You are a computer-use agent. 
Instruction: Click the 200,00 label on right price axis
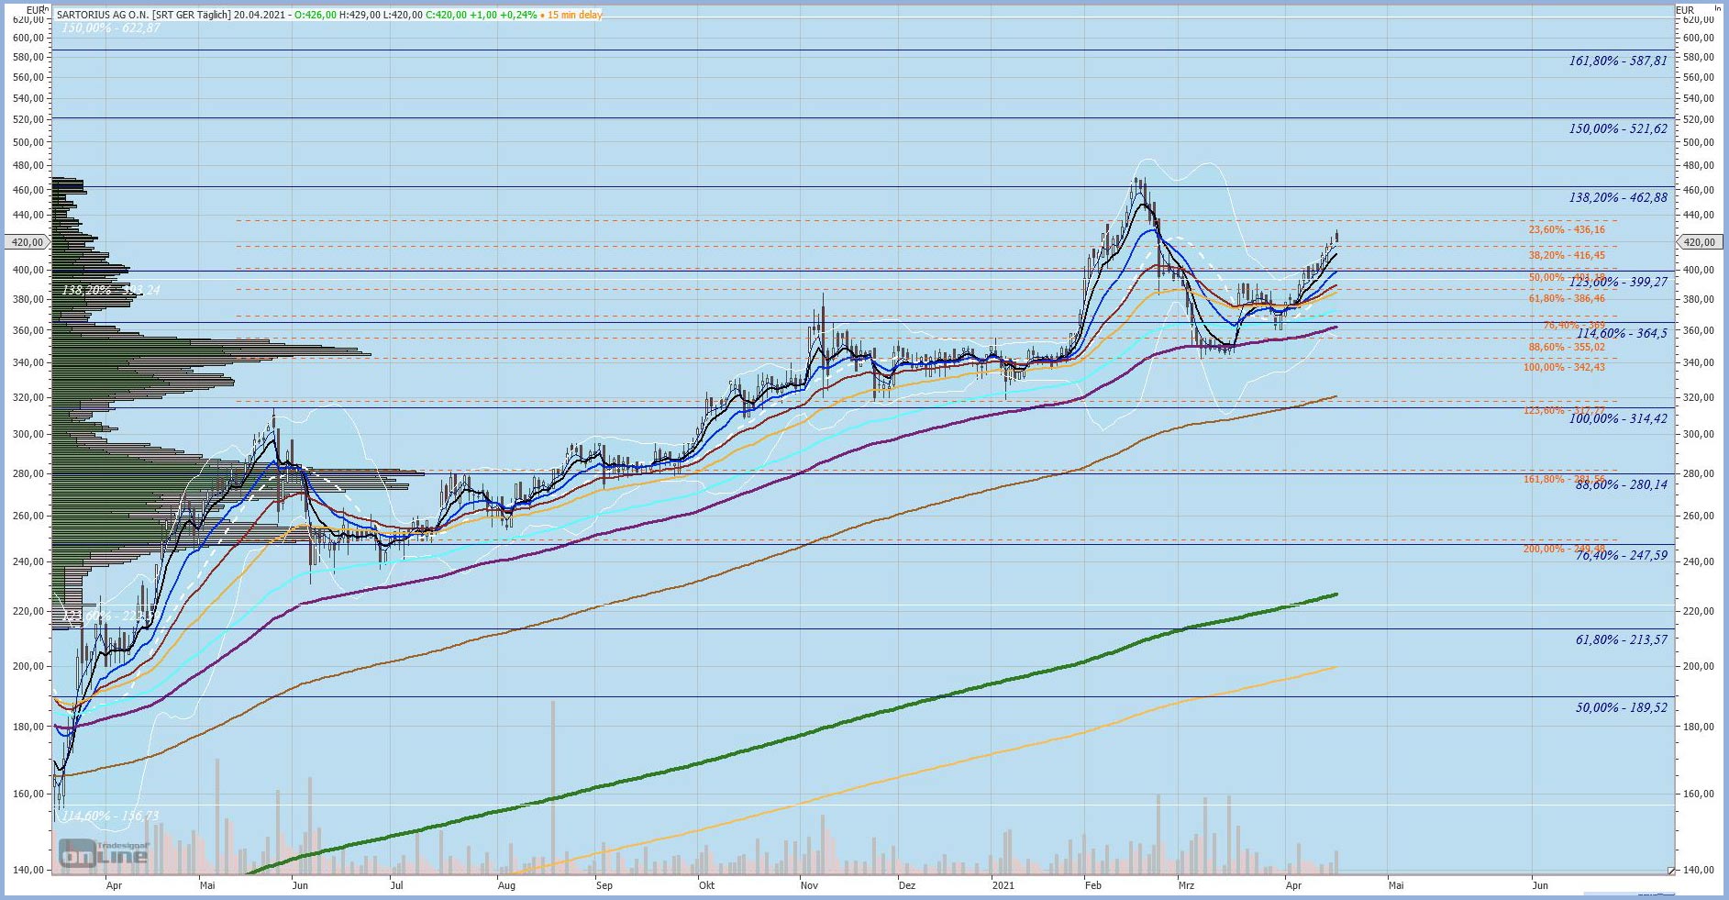pos(1699,666)
